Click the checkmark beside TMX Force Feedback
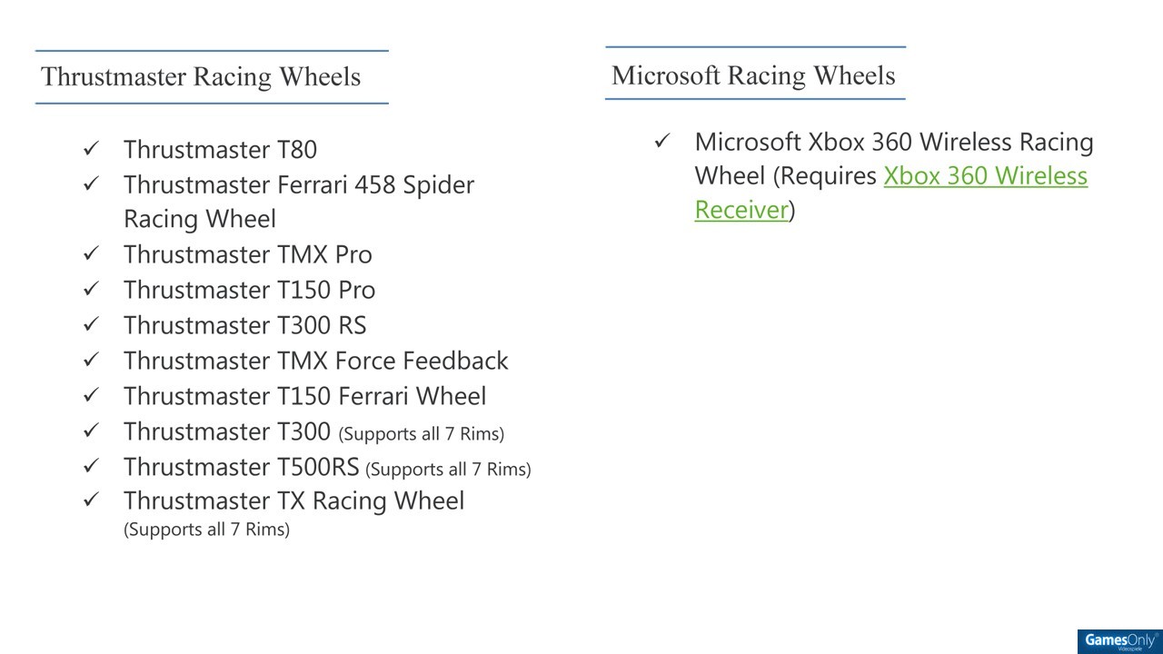This screenshot has height=654, width=1163. [91, 361]
